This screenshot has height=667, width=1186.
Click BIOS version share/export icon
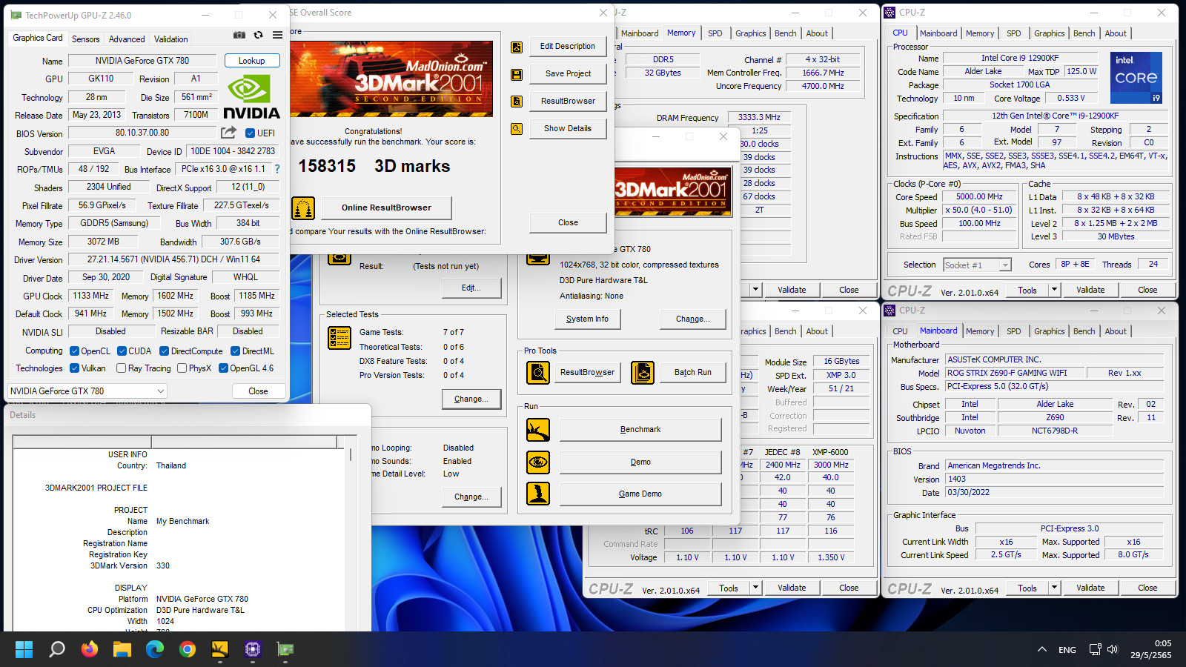click(x=228, y=133)
